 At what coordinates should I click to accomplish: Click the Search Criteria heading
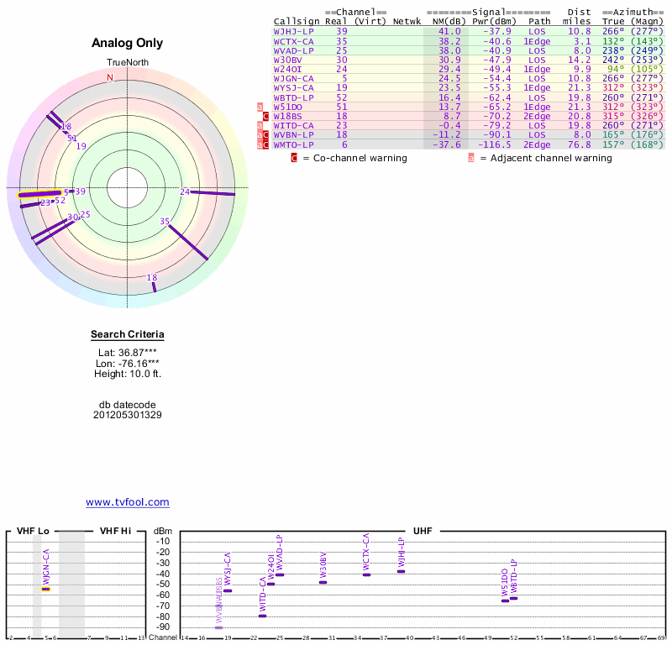128,335
